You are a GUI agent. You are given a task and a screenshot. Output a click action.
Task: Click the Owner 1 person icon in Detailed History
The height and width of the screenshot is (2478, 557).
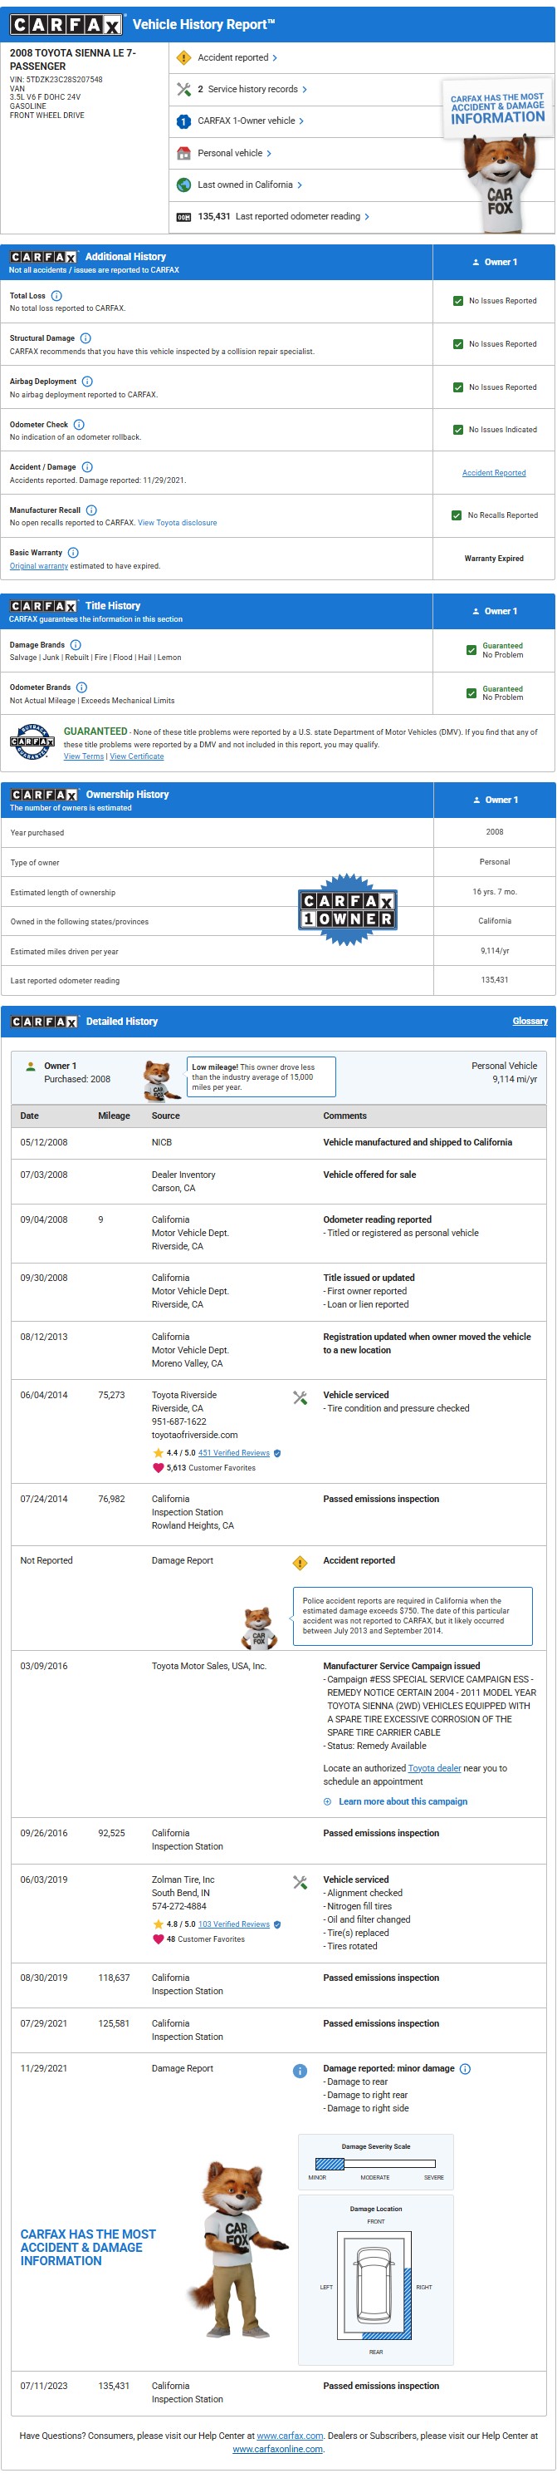point(32,1066)
